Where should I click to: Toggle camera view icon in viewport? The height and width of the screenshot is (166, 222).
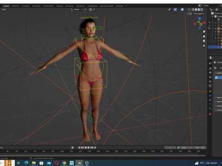coord(204,41)
